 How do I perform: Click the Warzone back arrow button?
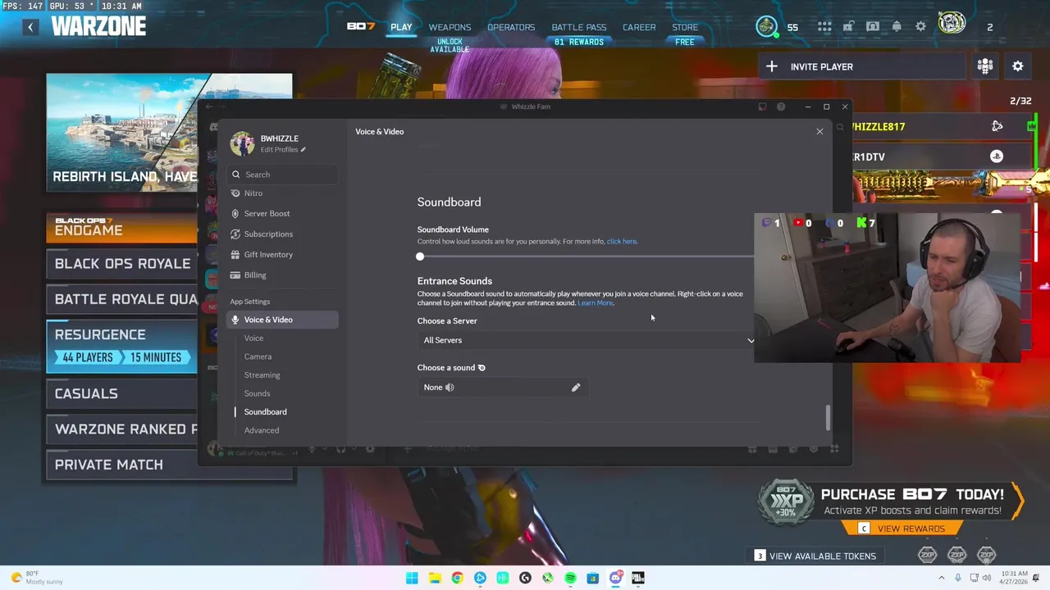(x=30, y=27)
